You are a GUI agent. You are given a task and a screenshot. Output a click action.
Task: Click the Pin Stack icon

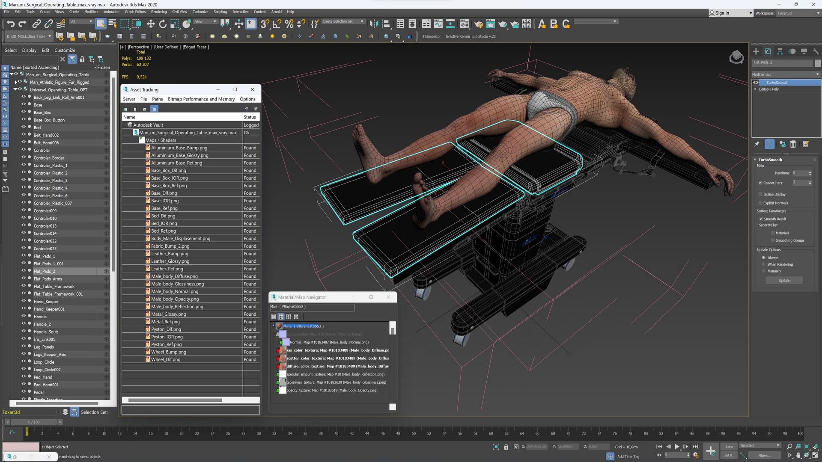coord(757,144)
